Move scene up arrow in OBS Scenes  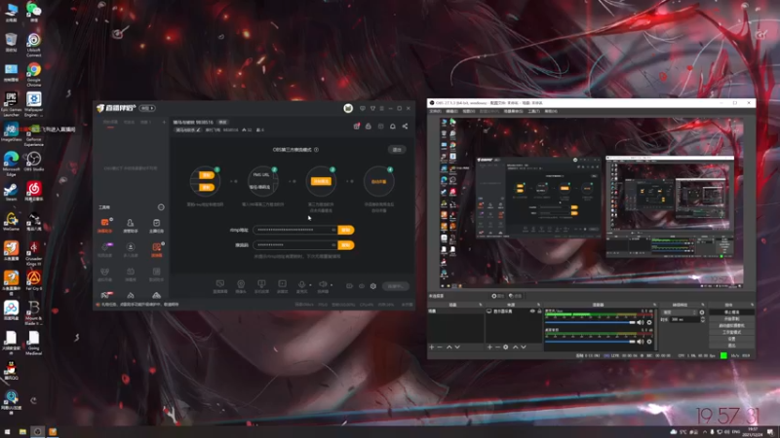[449, 347]
